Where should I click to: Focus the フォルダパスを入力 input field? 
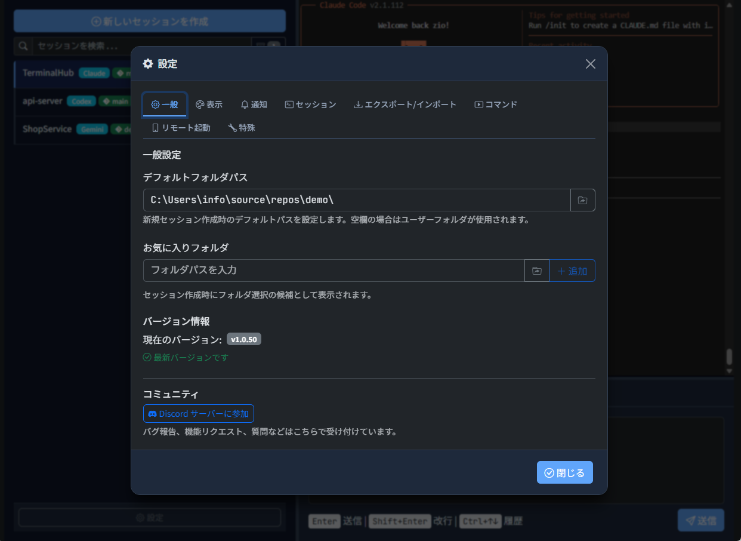click(333, 270)
